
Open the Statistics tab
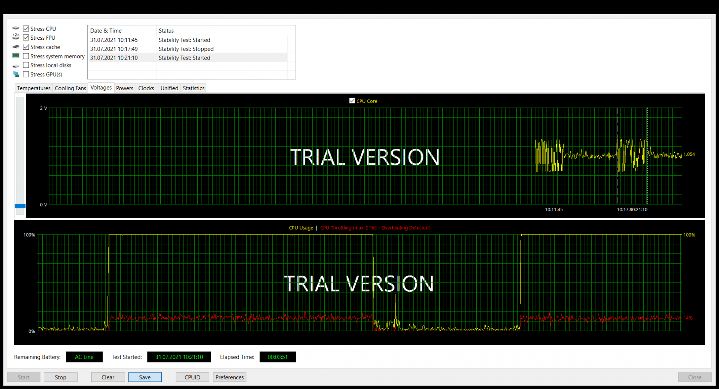tap(194, 88)
